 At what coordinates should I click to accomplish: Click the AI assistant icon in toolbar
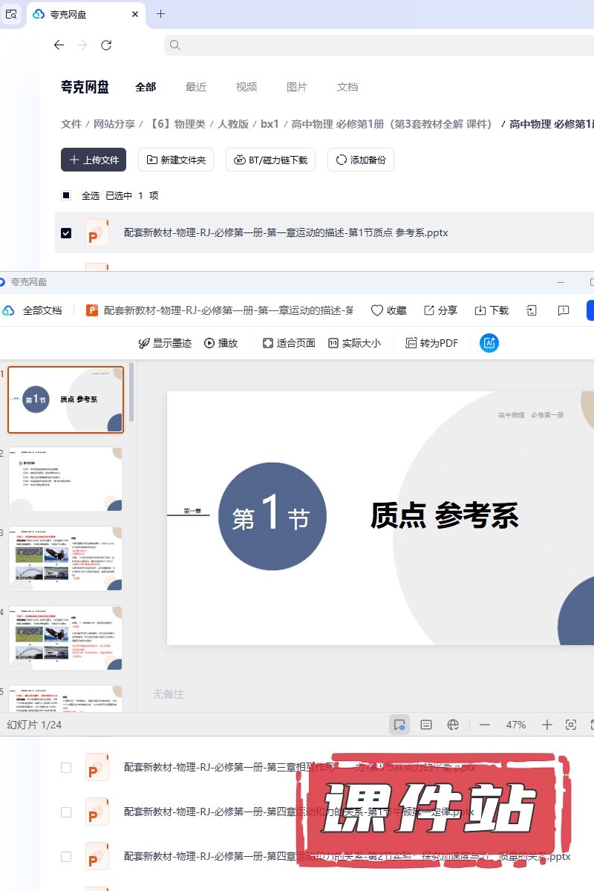point(489,343)
